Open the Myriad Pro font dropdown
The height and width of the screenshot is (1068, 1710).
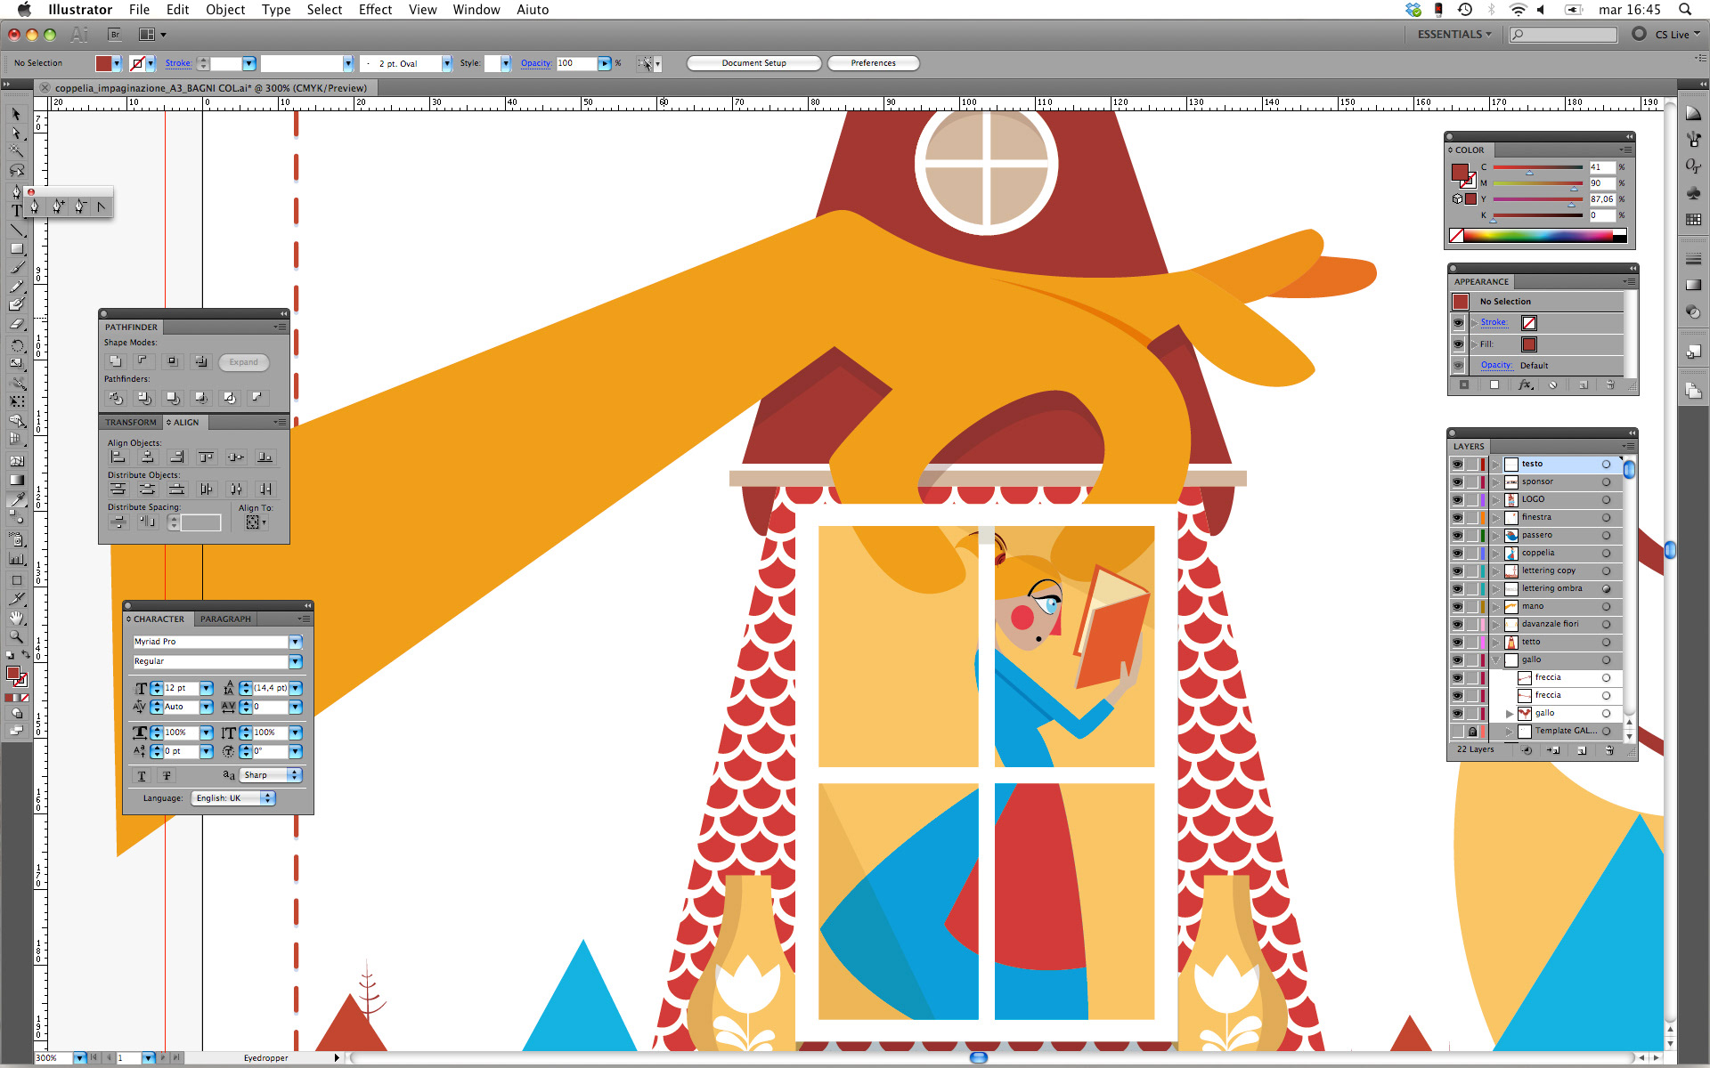tap(295, 642)
